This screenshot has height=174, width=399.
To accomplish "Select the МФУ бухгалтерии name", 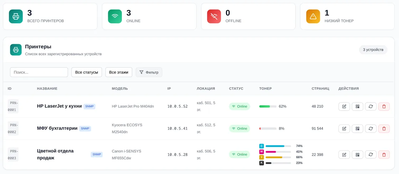I will [x=57, y=128].
